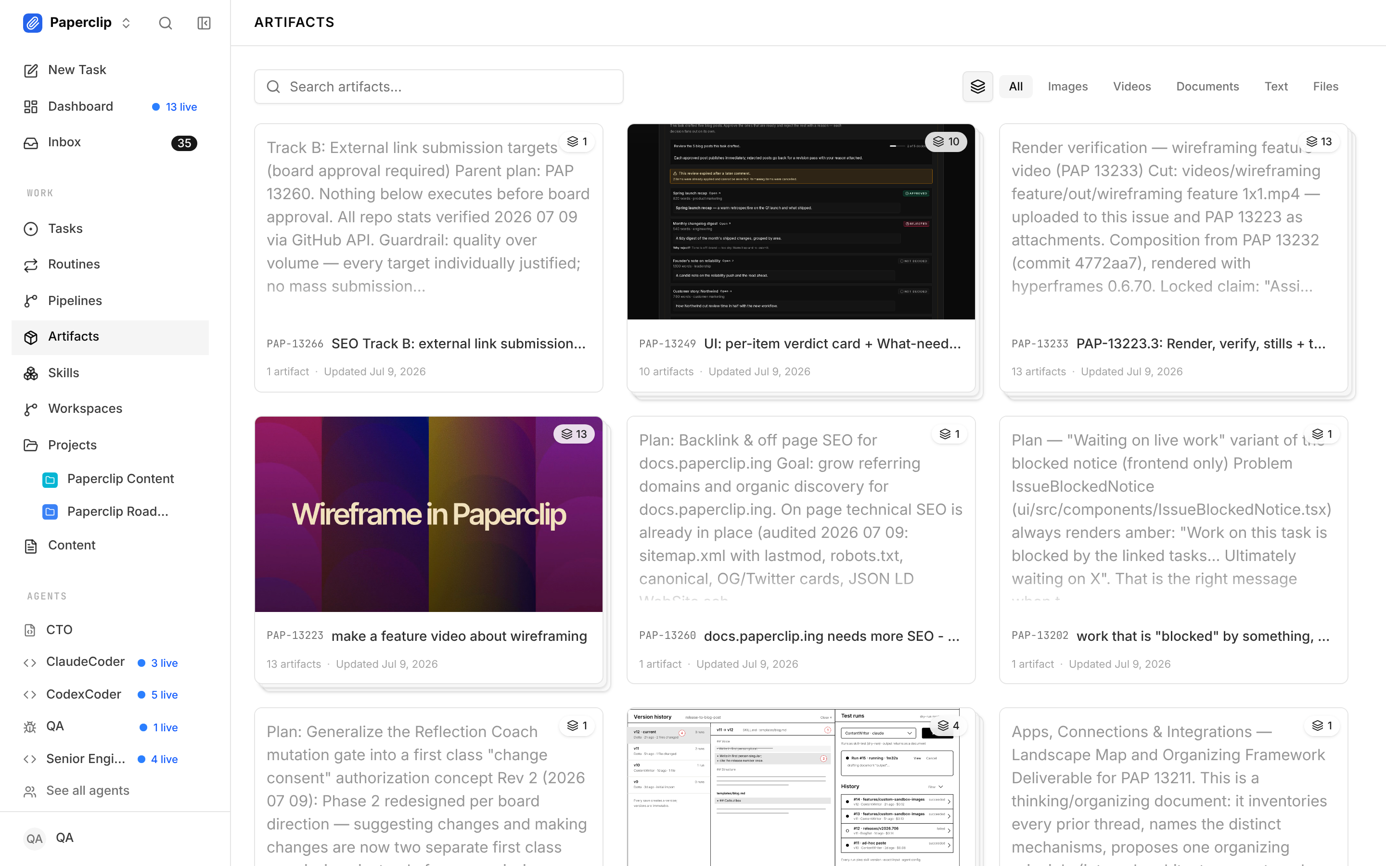Open the Paperclip Content project icon
This screenshot has width=1386, height=866.
[51, 479]
